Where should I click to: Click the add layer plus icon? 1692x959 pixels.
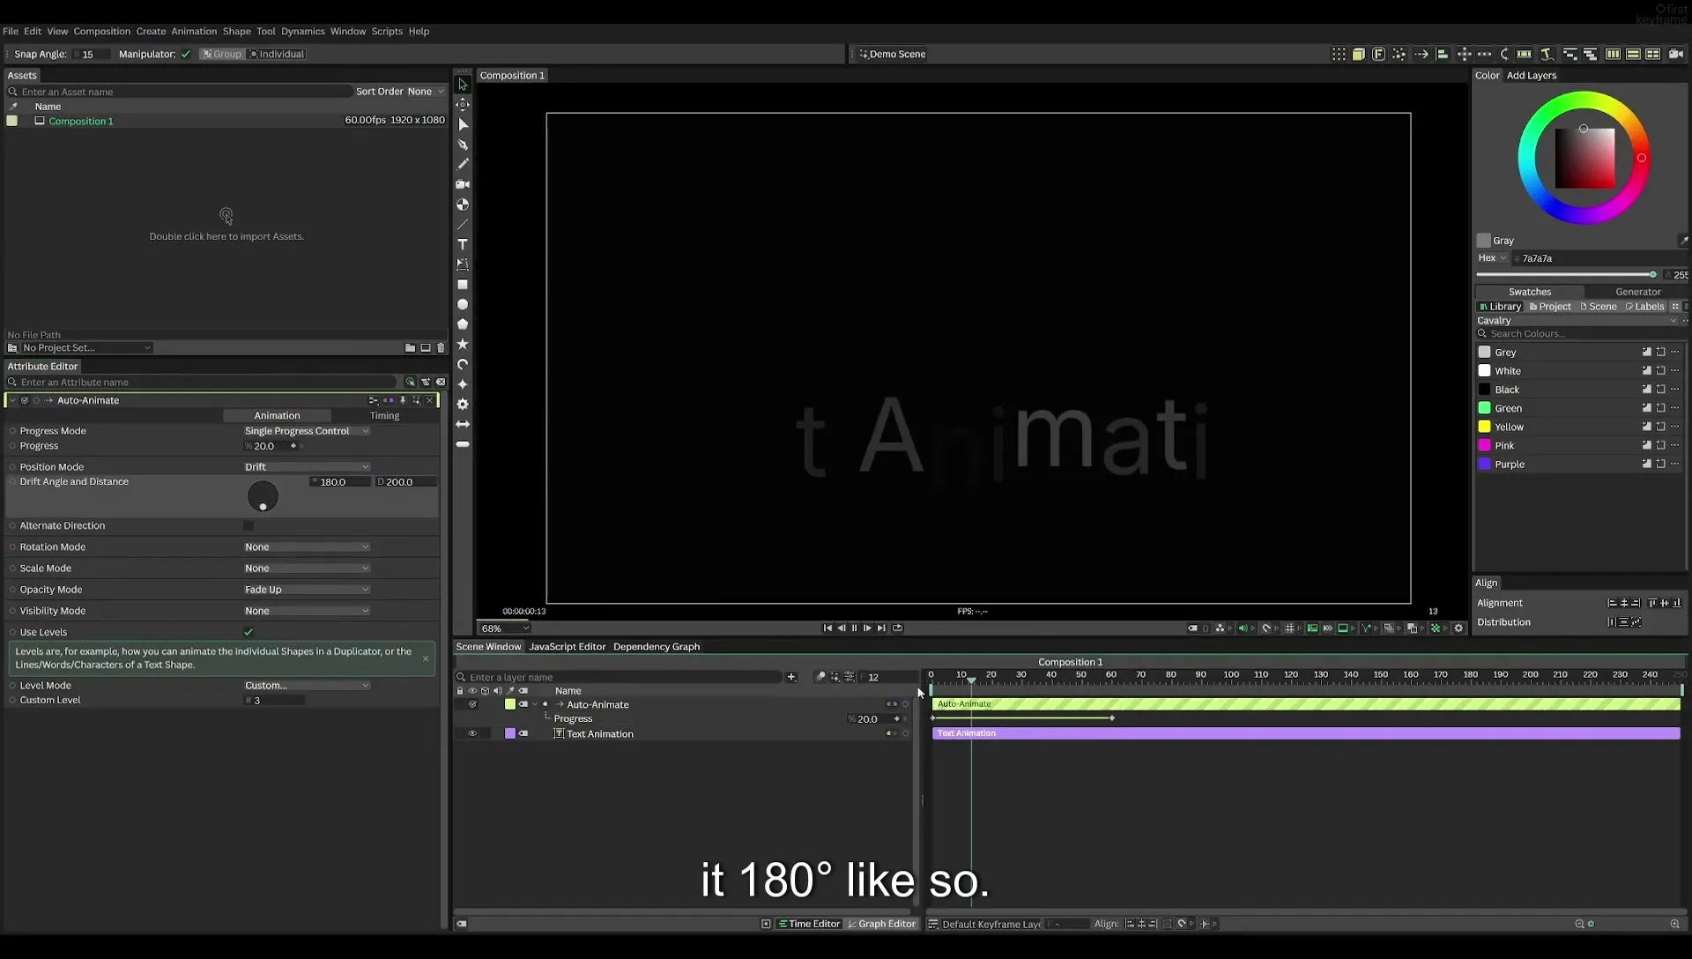(x=791, y=677)
